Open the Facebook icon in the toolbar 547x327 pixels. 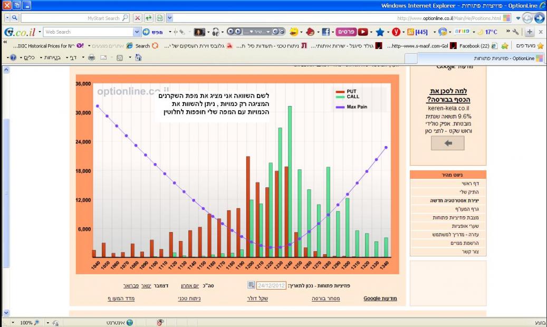pos(326,32)
